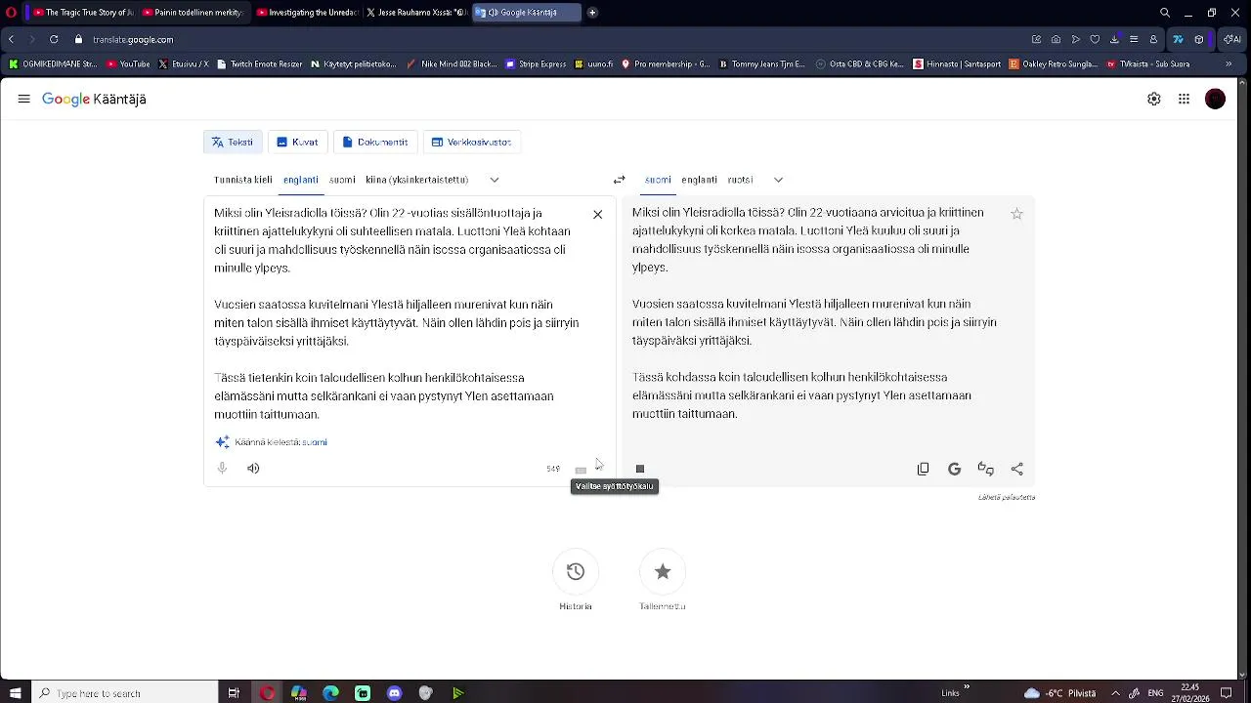Image resolution: width=1251 pixels, height=703 pixels.
Task: Open Microsoft Edge from the taskbar
Action: [330, 693]
